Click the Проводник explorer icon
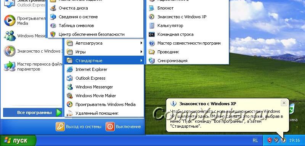Viewport: 305px width, 146px height. [x=152, y=52]
